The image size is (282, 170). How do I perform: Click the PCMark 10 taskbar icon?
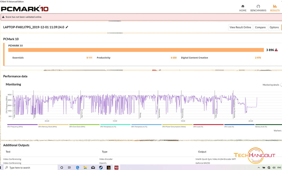click(x=116, y=168)
